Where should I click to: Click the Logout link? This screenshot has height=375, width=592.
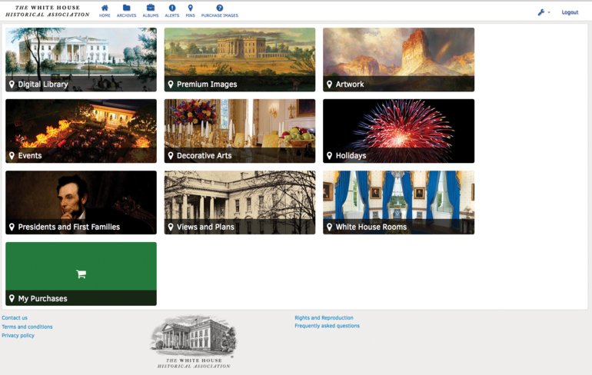tap(570, 12)
